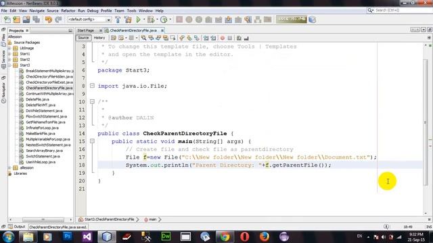Image resolution: width=433 pixels, height=243 pixels.
Task: Expand the allession package node
Action: (9, 168)
